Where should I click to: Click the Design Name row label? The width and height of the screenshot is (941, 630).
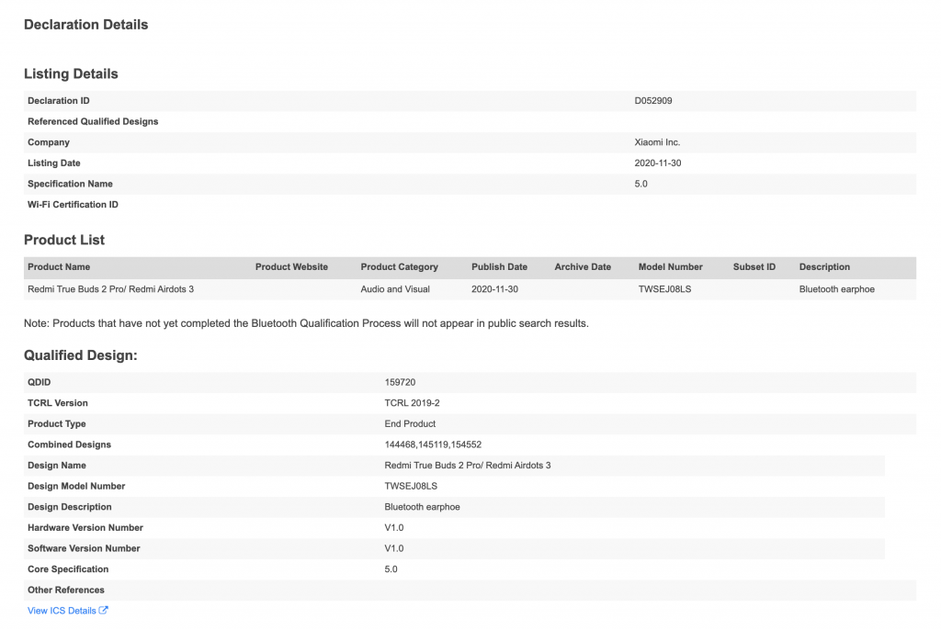tap(56, 466)
